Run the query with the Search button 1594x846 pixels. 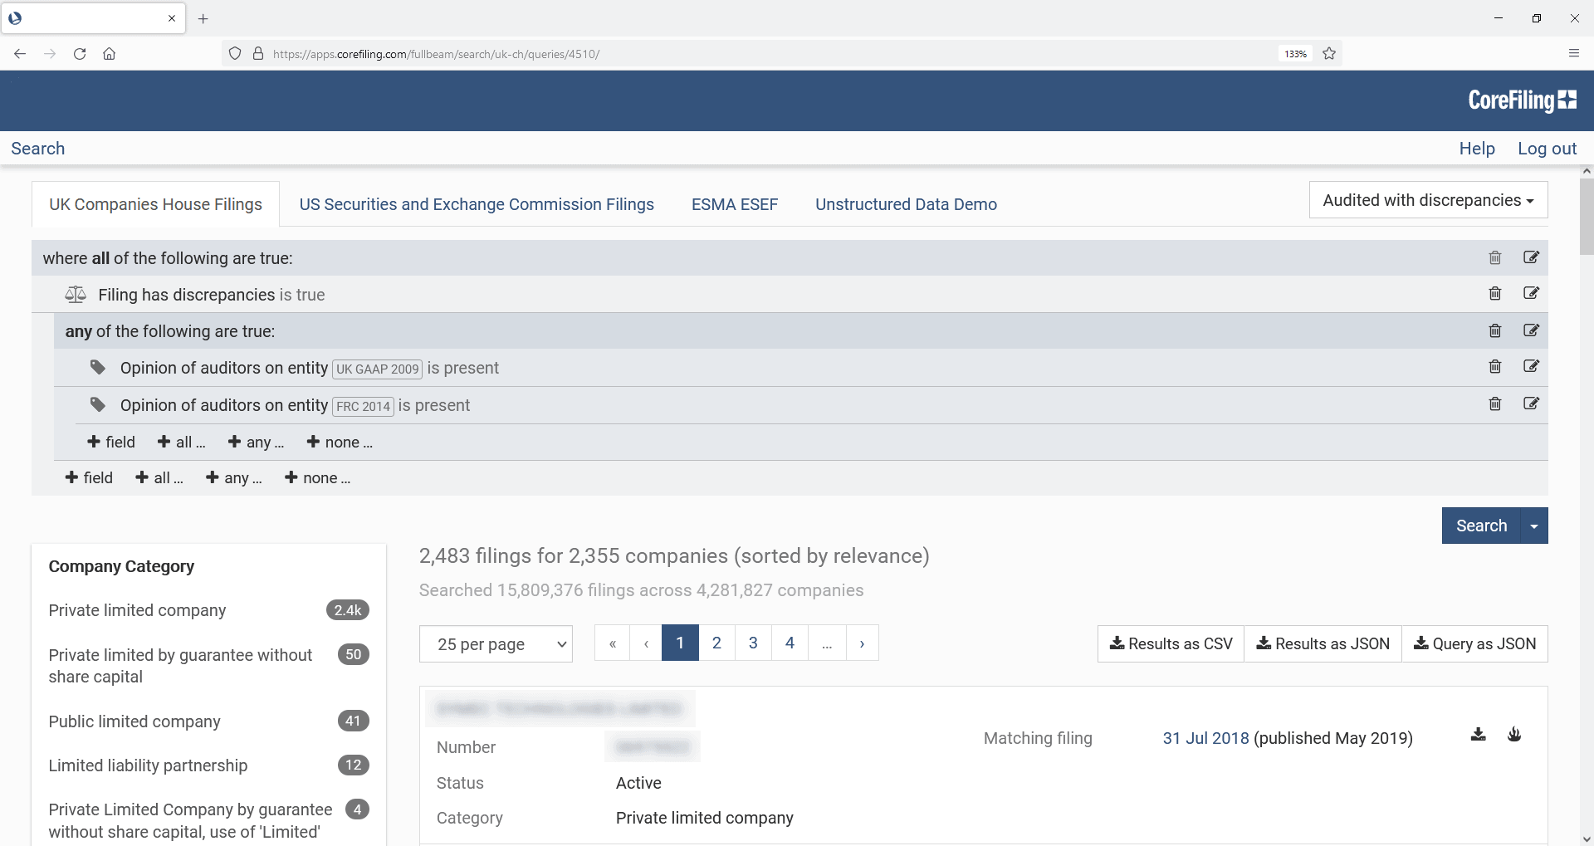coord(1481,526)
